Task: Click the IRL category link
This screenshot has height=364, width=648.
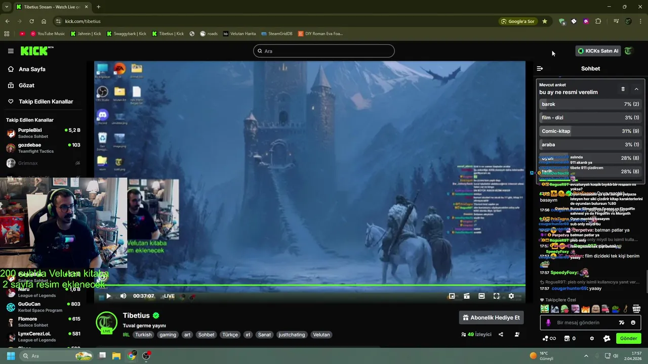Action: click(126, 335)
